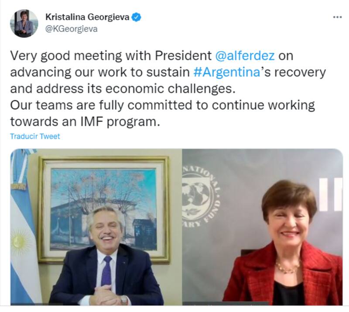Open the #Argentina hashtag
Screen dimensions: 349x312
coord(226,72)
